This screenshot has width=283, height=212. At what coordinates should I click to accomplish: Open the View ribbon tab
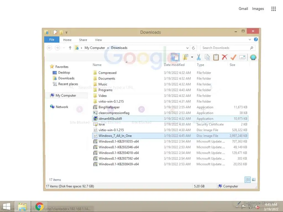pos(98,40)
